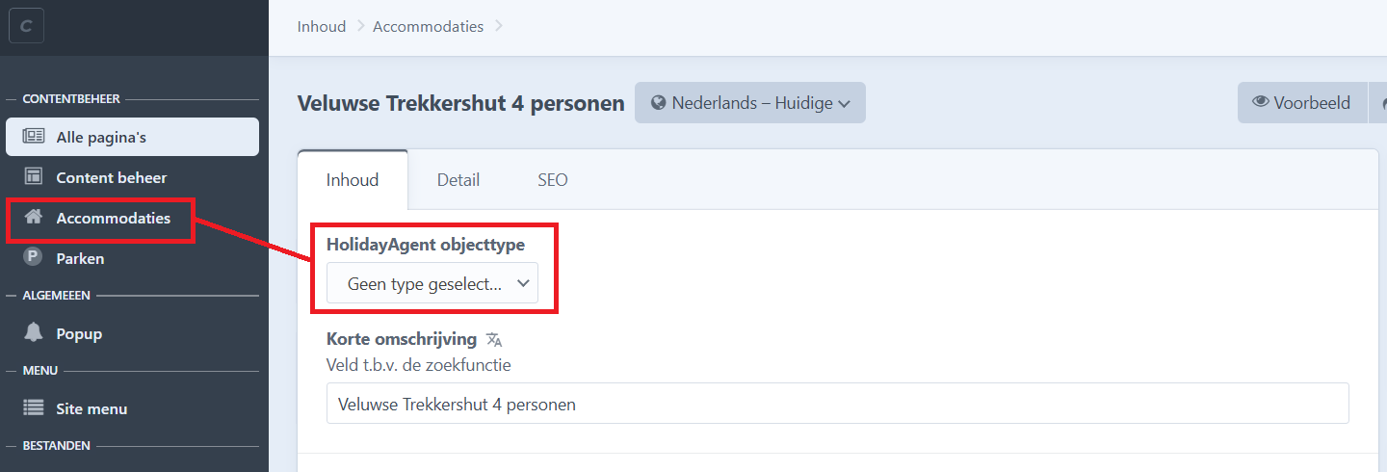Viewport: 1387px width, 472px height.
Task: Switch to the Detail tab
Action: [x=458, y=180]
